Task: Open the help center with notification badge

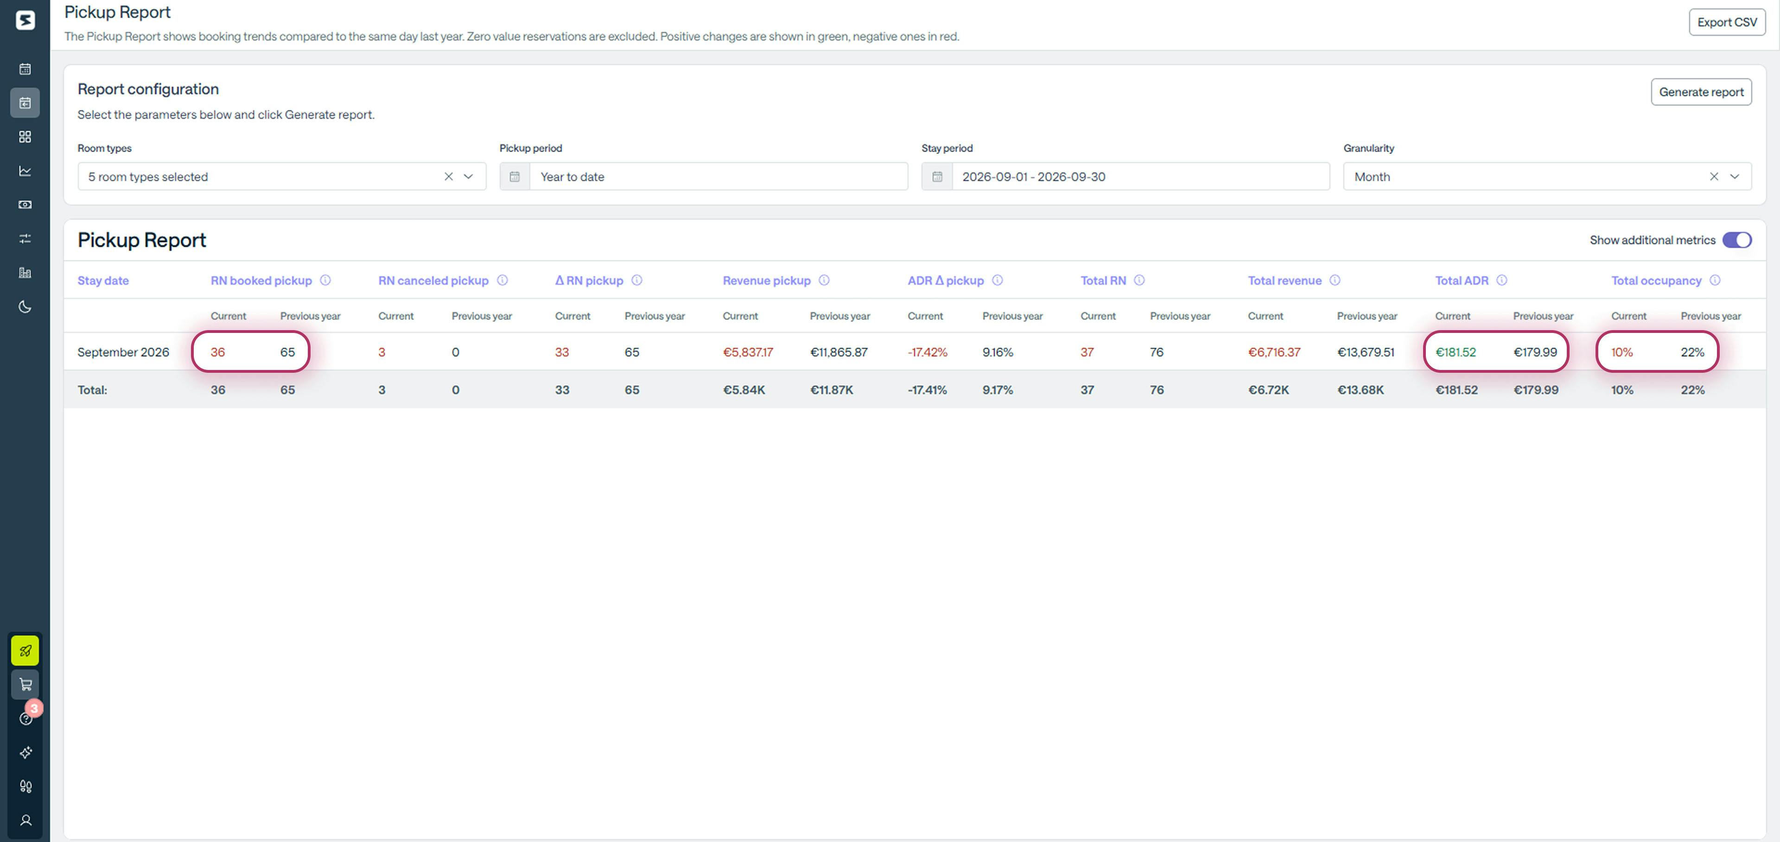Action: [25, 718]
